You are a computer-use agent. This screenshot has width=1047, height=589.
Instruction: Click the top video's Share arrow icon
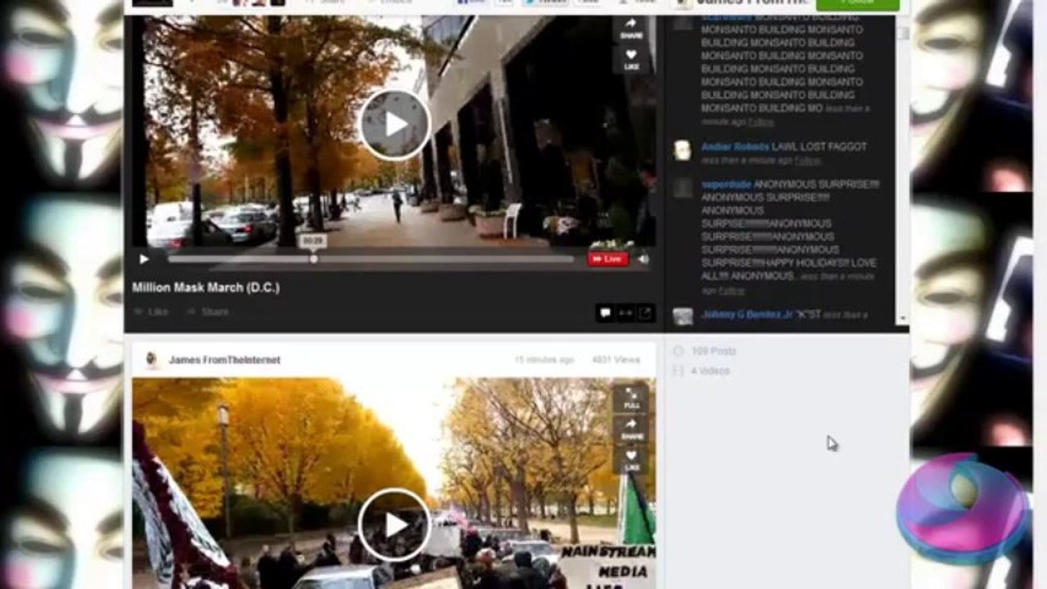631,28
